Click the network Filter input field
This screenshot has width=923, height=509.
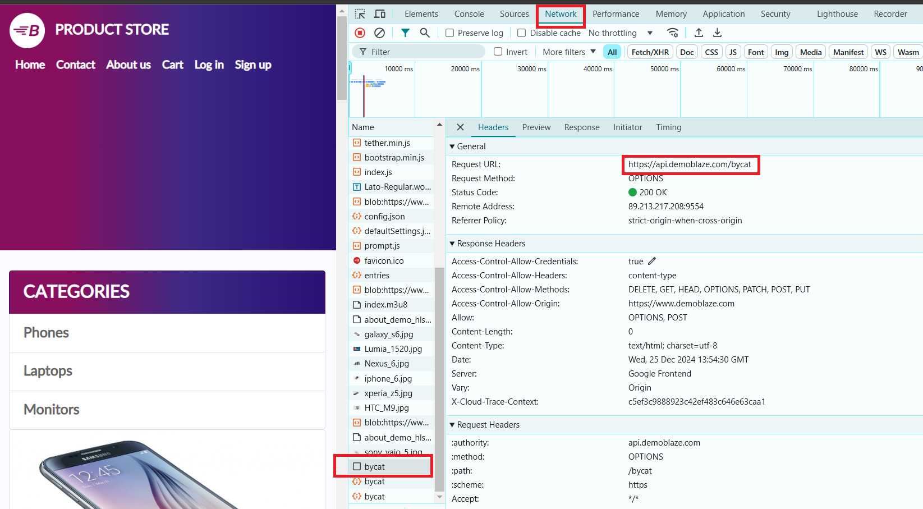pos(419,52)
